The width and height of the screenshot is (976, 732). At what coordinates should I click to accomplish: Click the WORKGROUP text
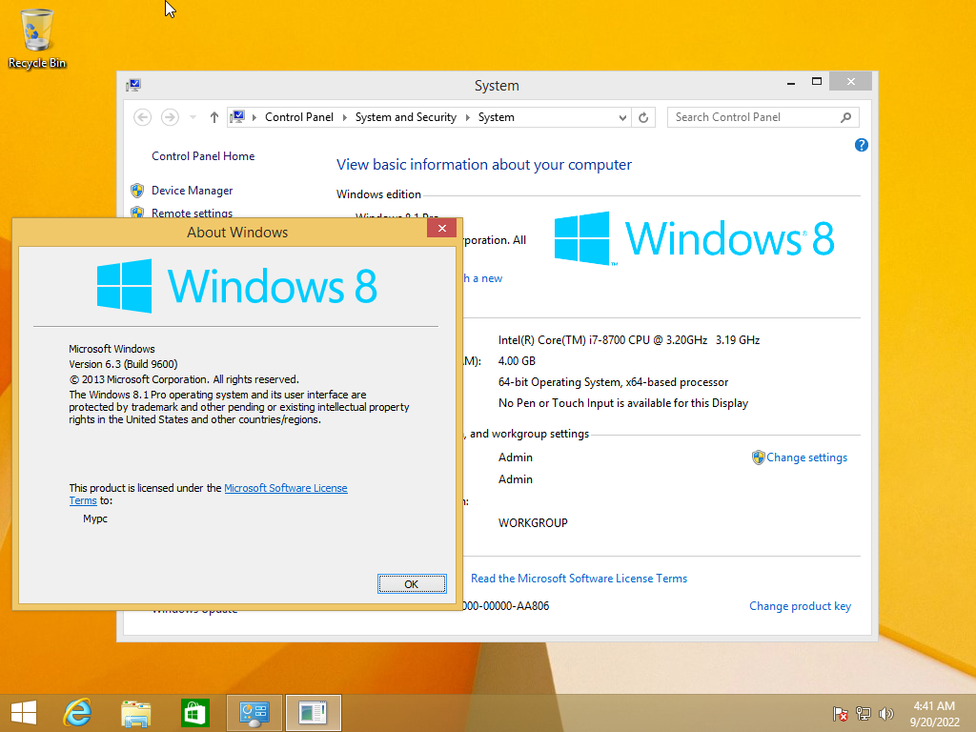click(533, 523)
